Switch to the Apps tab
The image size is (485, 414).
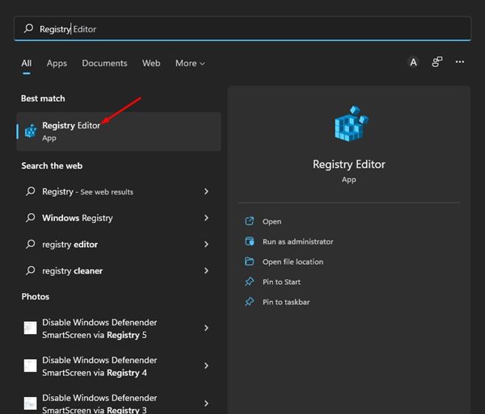[57, 63]
